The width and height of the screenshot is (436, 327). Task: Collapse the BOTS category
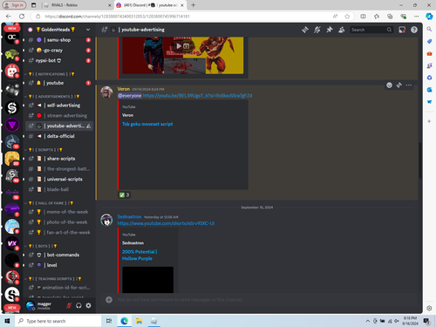(43, 246)
